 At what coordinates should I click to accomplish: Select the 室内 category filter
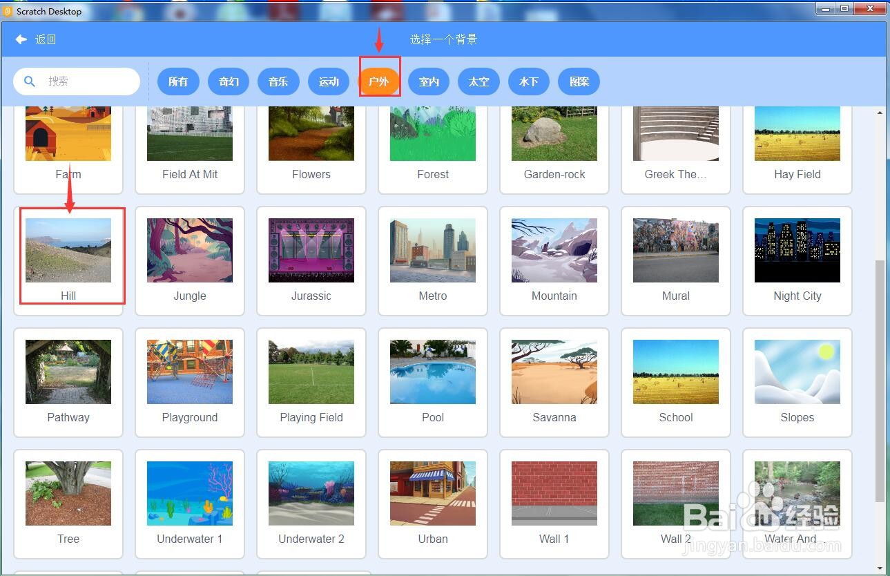429,81
